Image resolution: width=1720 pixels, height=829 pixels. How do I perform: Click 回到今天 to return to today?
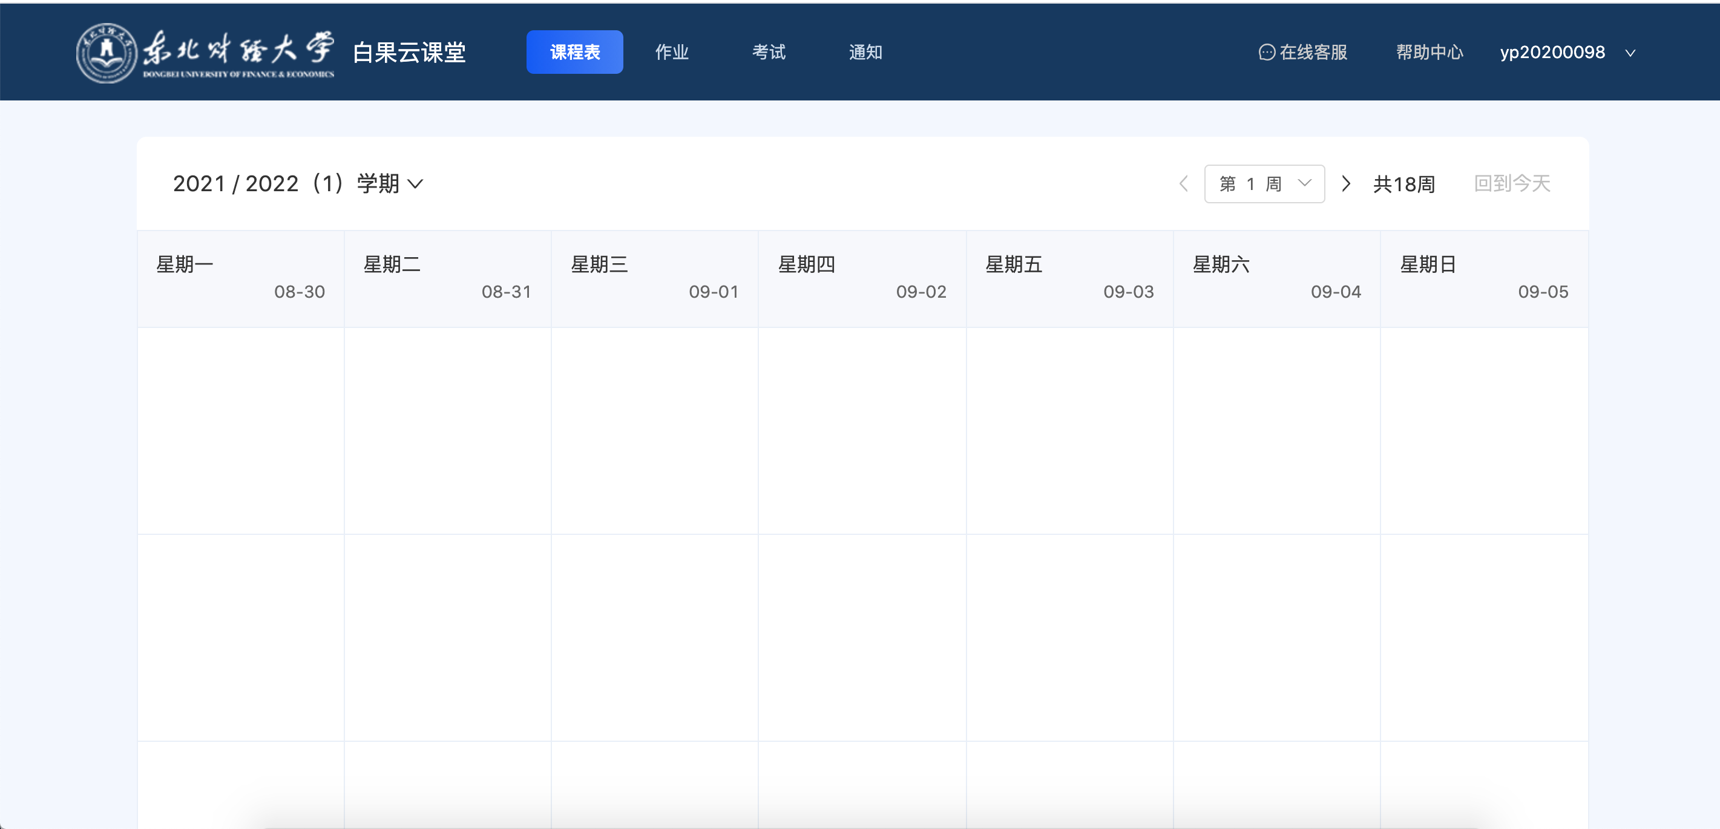coord(1512,183)
